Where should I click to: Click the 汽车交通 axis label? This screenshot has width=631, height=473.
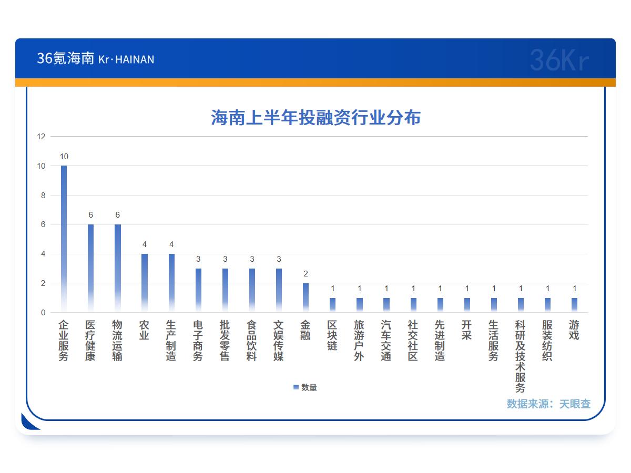tap(386, 341)
